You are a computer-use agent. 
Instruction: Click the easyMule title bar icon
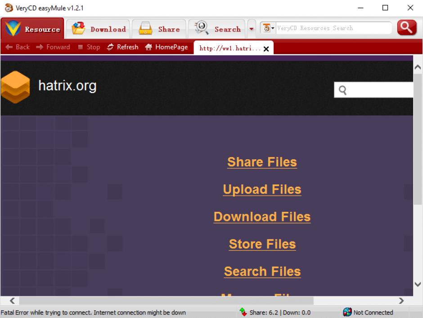[9, 8]
